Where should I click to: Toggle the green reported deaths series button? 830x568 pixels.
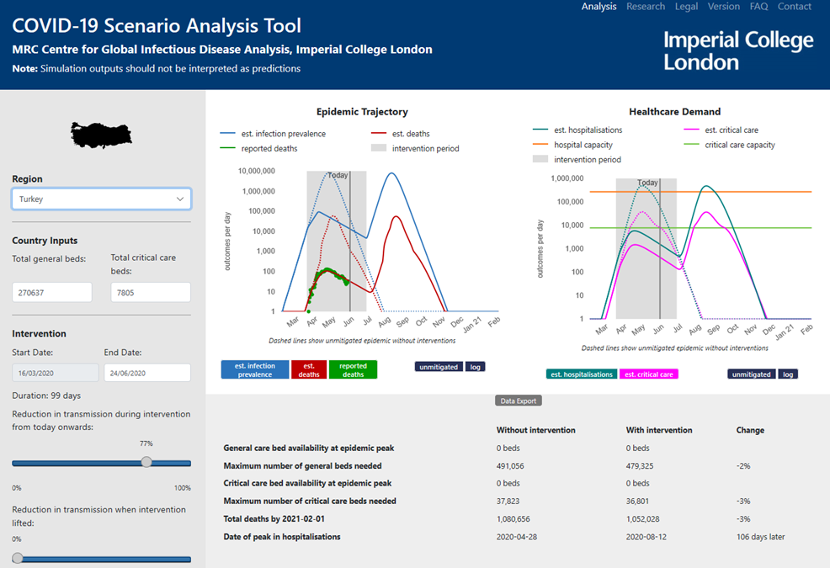[353, 369]
